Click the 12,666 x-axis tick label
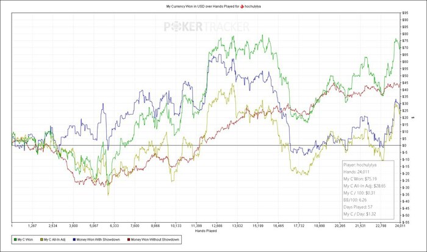The width and height of the screenshot is (427, 252). point(217,226)
